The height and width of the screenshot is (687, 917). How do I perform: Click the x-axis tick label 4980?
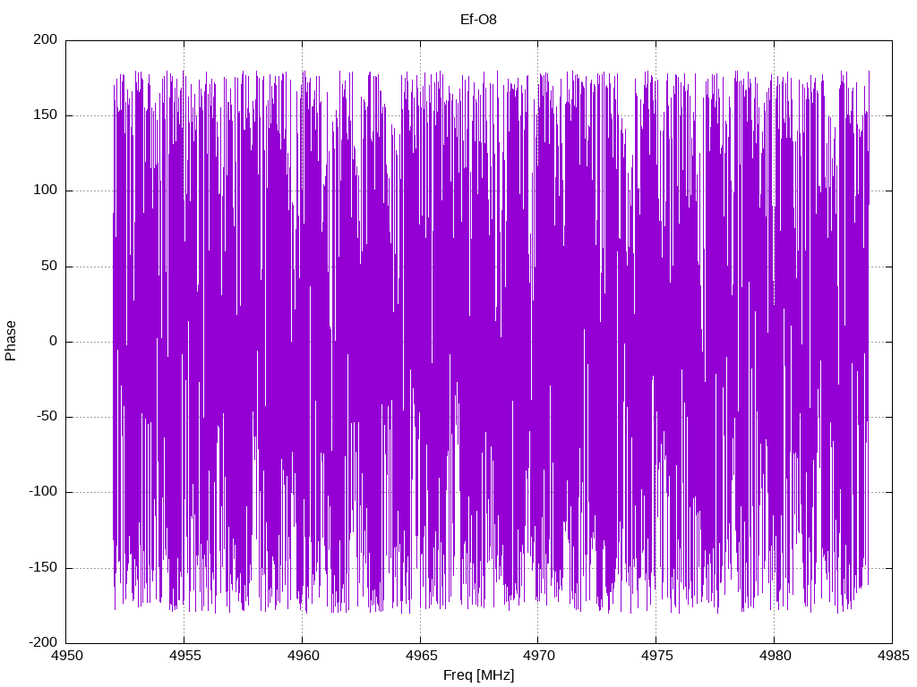775,656
